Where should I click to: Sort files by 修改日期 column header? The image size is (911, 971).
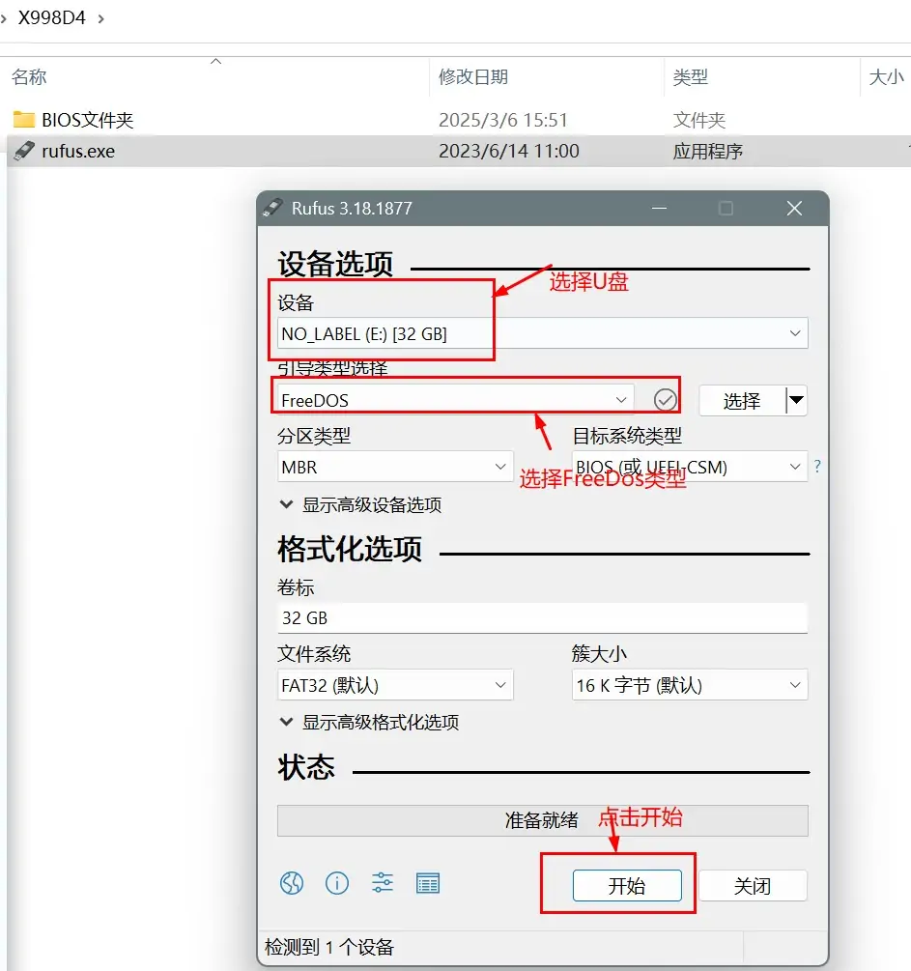click(x=473, y=77)
